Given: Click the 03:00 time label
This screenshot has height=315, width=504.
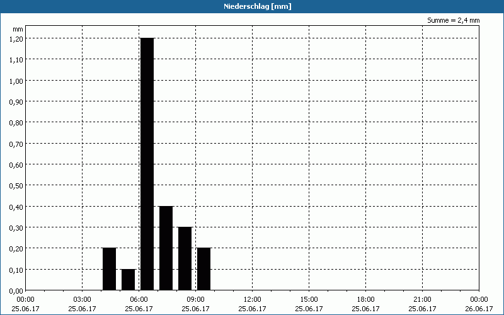Looking at the screenshot, I should click(x=83, y=300).
